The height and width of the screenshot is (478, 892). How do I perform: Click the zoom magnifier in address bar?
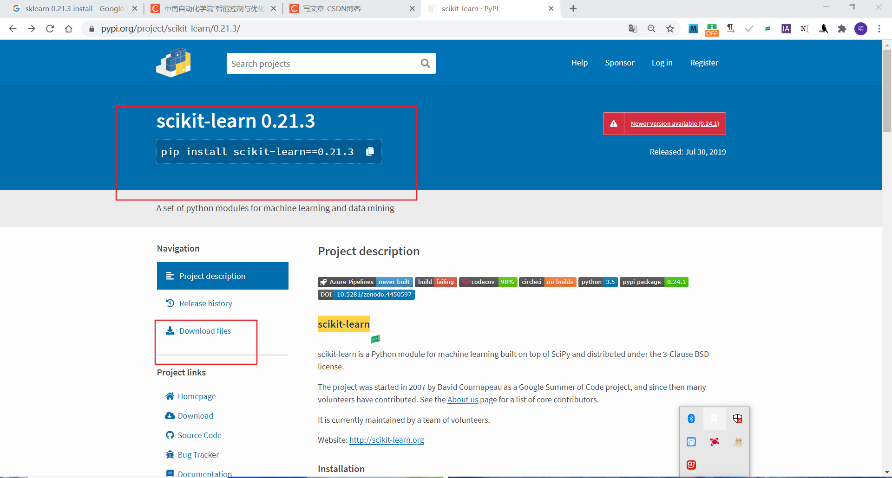pyautogui.click(x=651, y=29)
